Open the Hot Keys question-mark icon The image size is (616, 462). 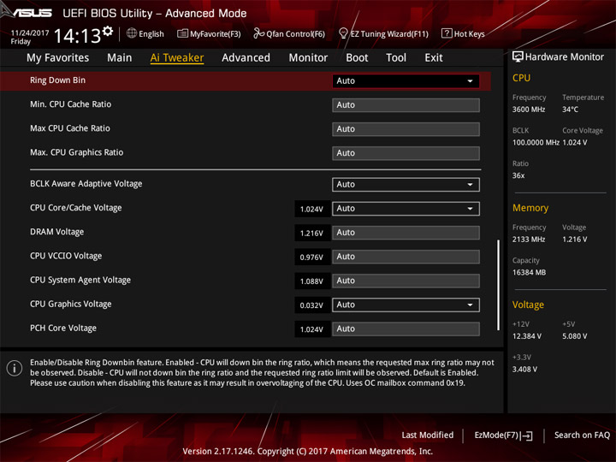(447, 33)
